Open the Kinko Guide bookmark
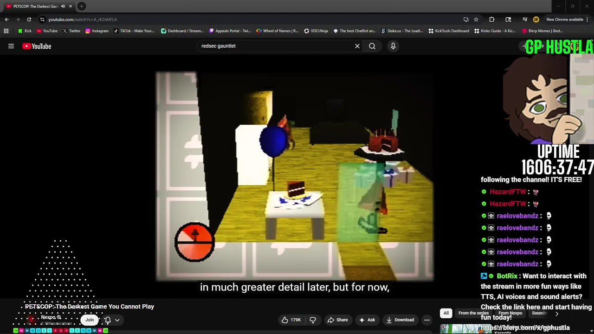This screenshot has height=334, width=594. pyautogui.click(x=495, y=31)
